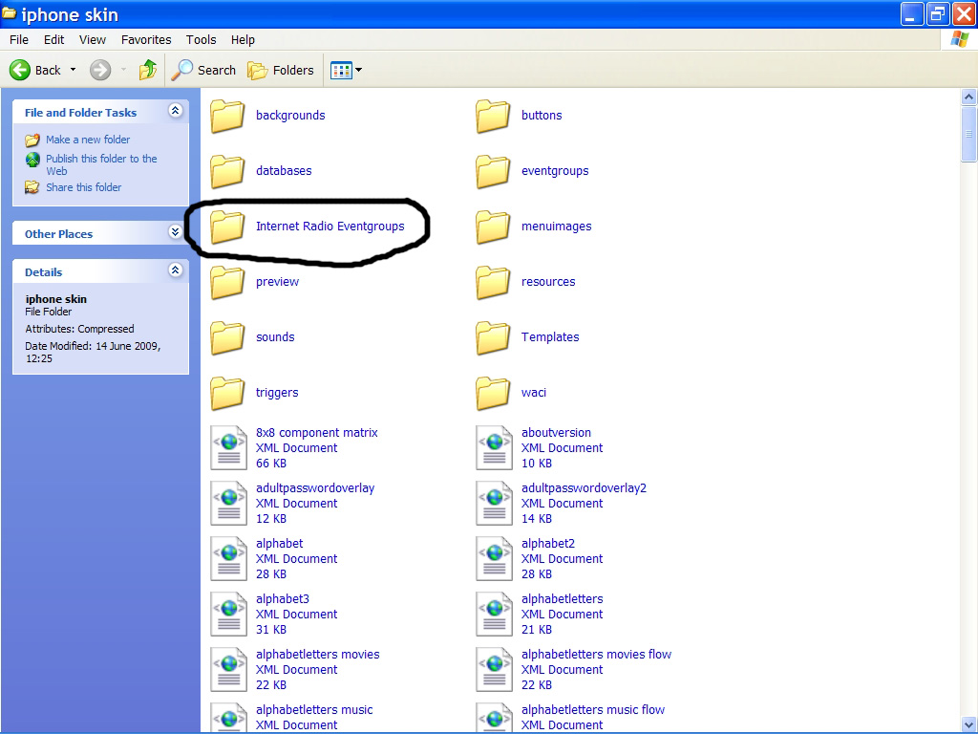Select the menuimages folder icon
This screenshot has height=734, width=978.
click(493, 227)
